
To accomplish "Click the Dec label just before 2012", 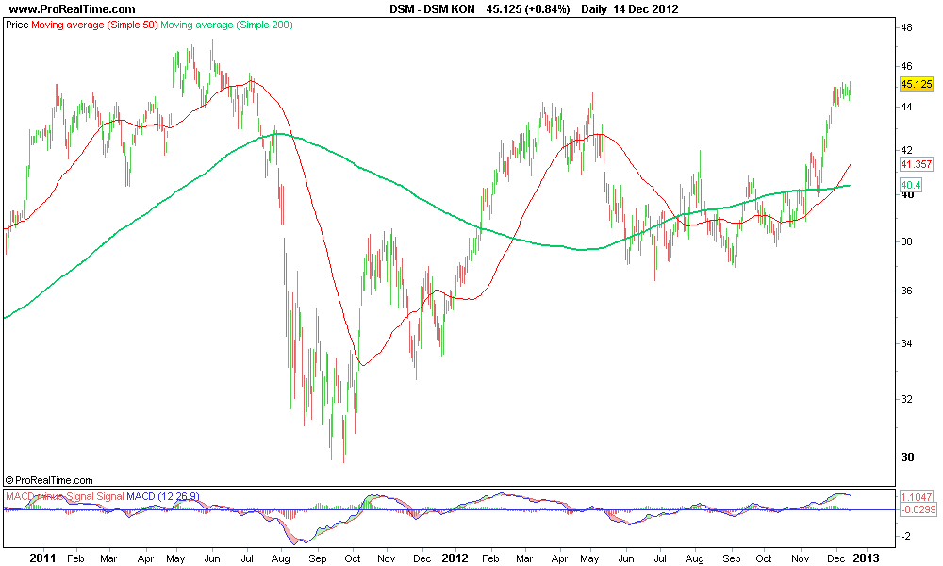I will [422, 558].
